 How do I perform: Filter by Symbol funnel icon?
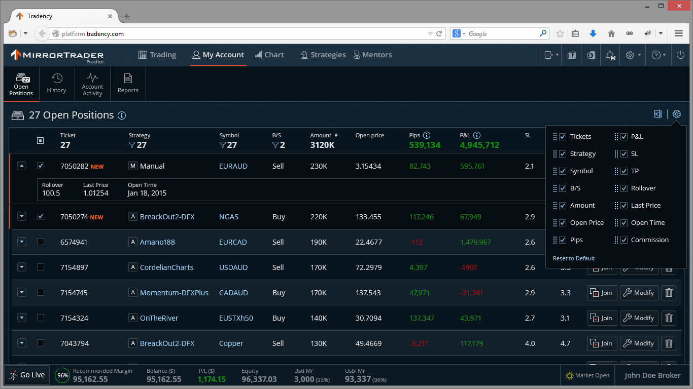coord(223,145)
